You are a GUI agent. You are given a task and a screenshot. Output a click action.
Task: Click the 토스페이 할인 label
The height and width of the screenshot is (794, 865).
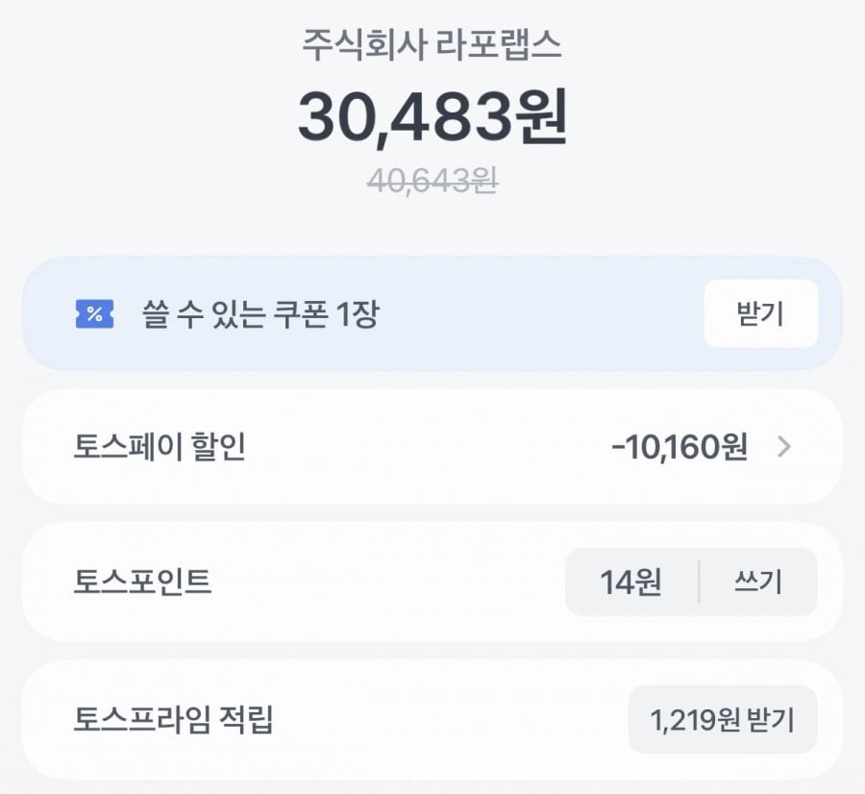tap(160, 447)
